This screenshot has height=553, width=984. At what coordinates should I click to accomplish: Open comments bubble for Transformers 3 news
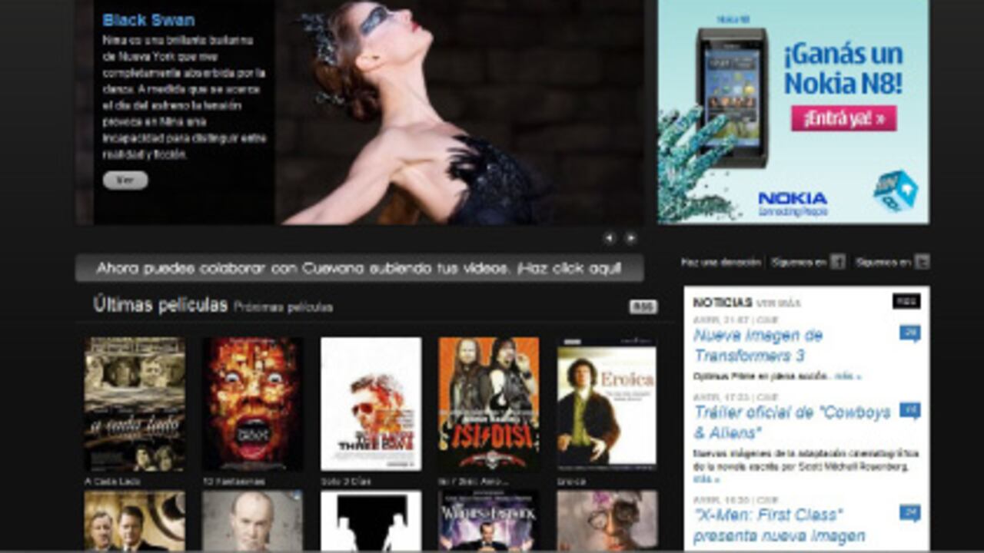909,333
